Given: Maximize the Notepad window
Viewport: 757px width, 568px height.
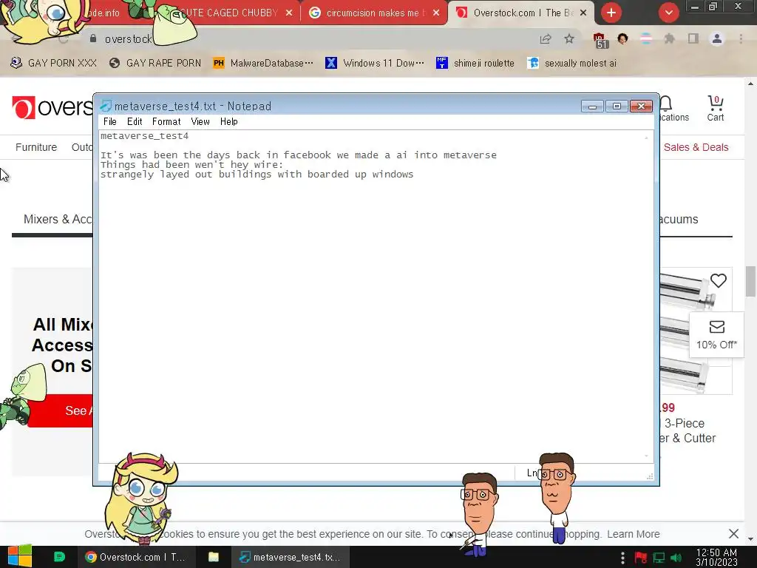Looking at the screenshot, I should 617,106.
